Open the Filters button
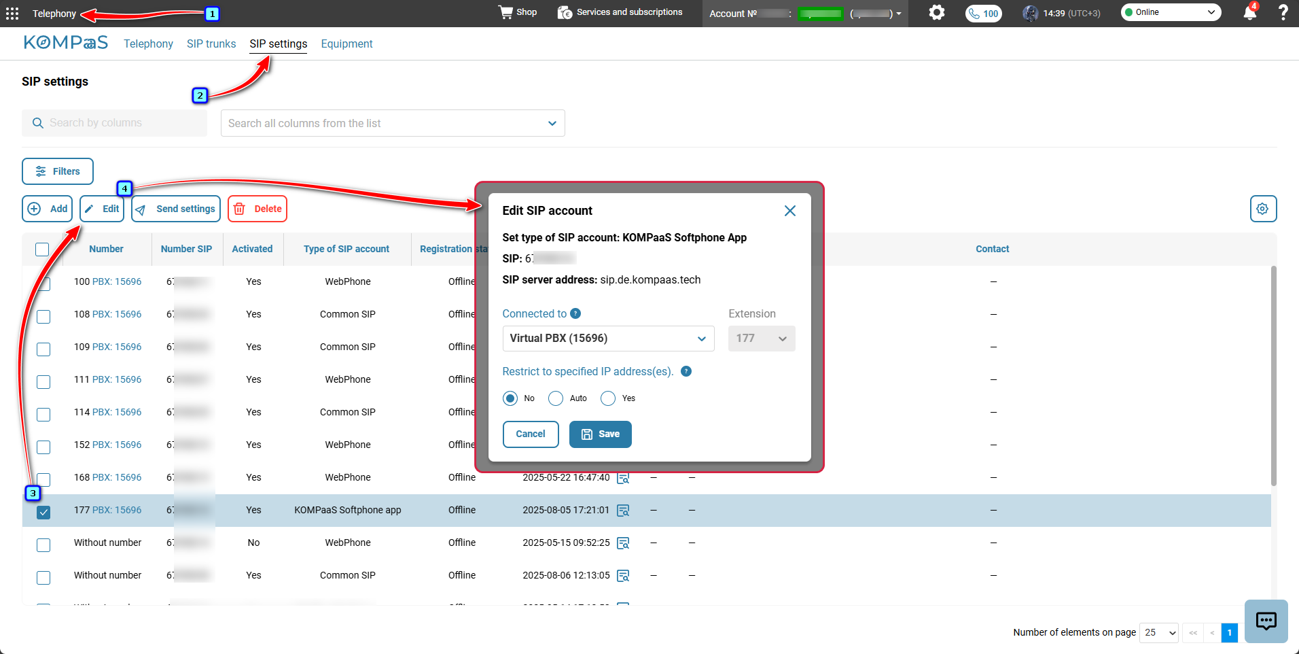 58,171
